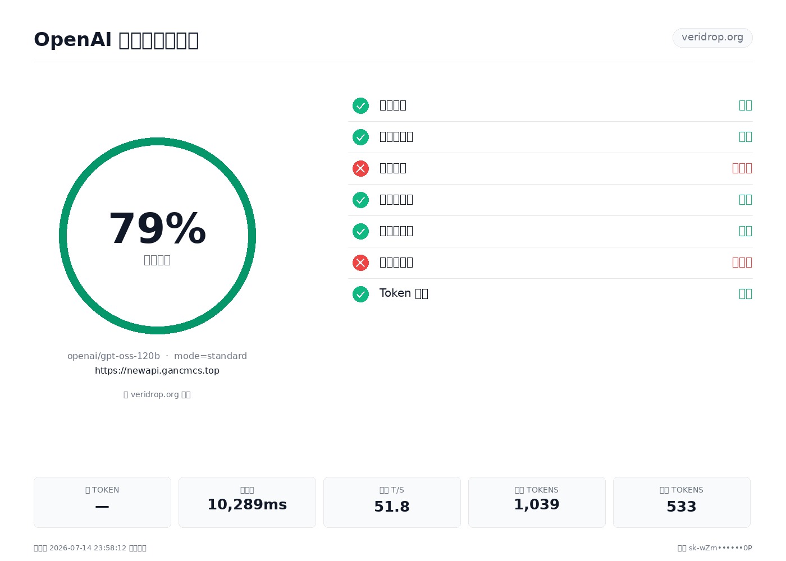Open the 10,289ms latency card
This screenshot has width=786, height=561.
click(x=247, y=502)
